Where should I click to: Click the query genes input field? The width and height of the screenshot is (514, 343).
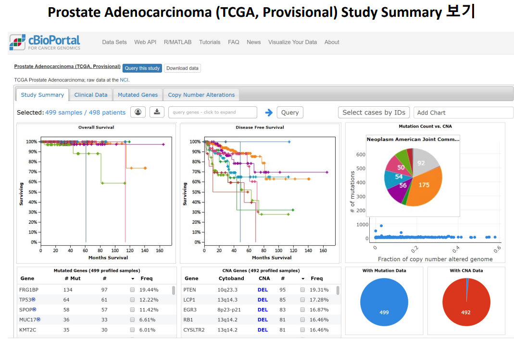[x=213, y=112]
